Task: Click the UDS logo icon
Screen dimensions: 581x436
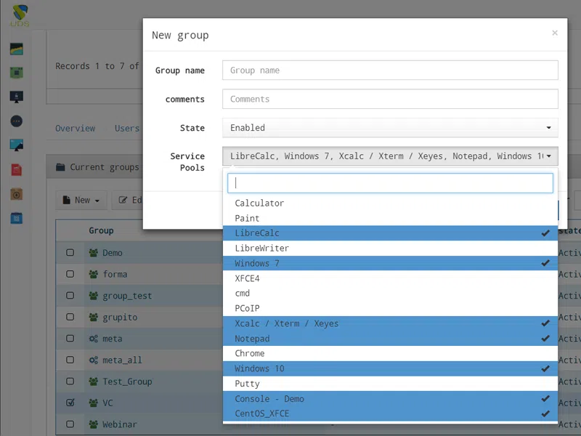Action: click(20, 15)
